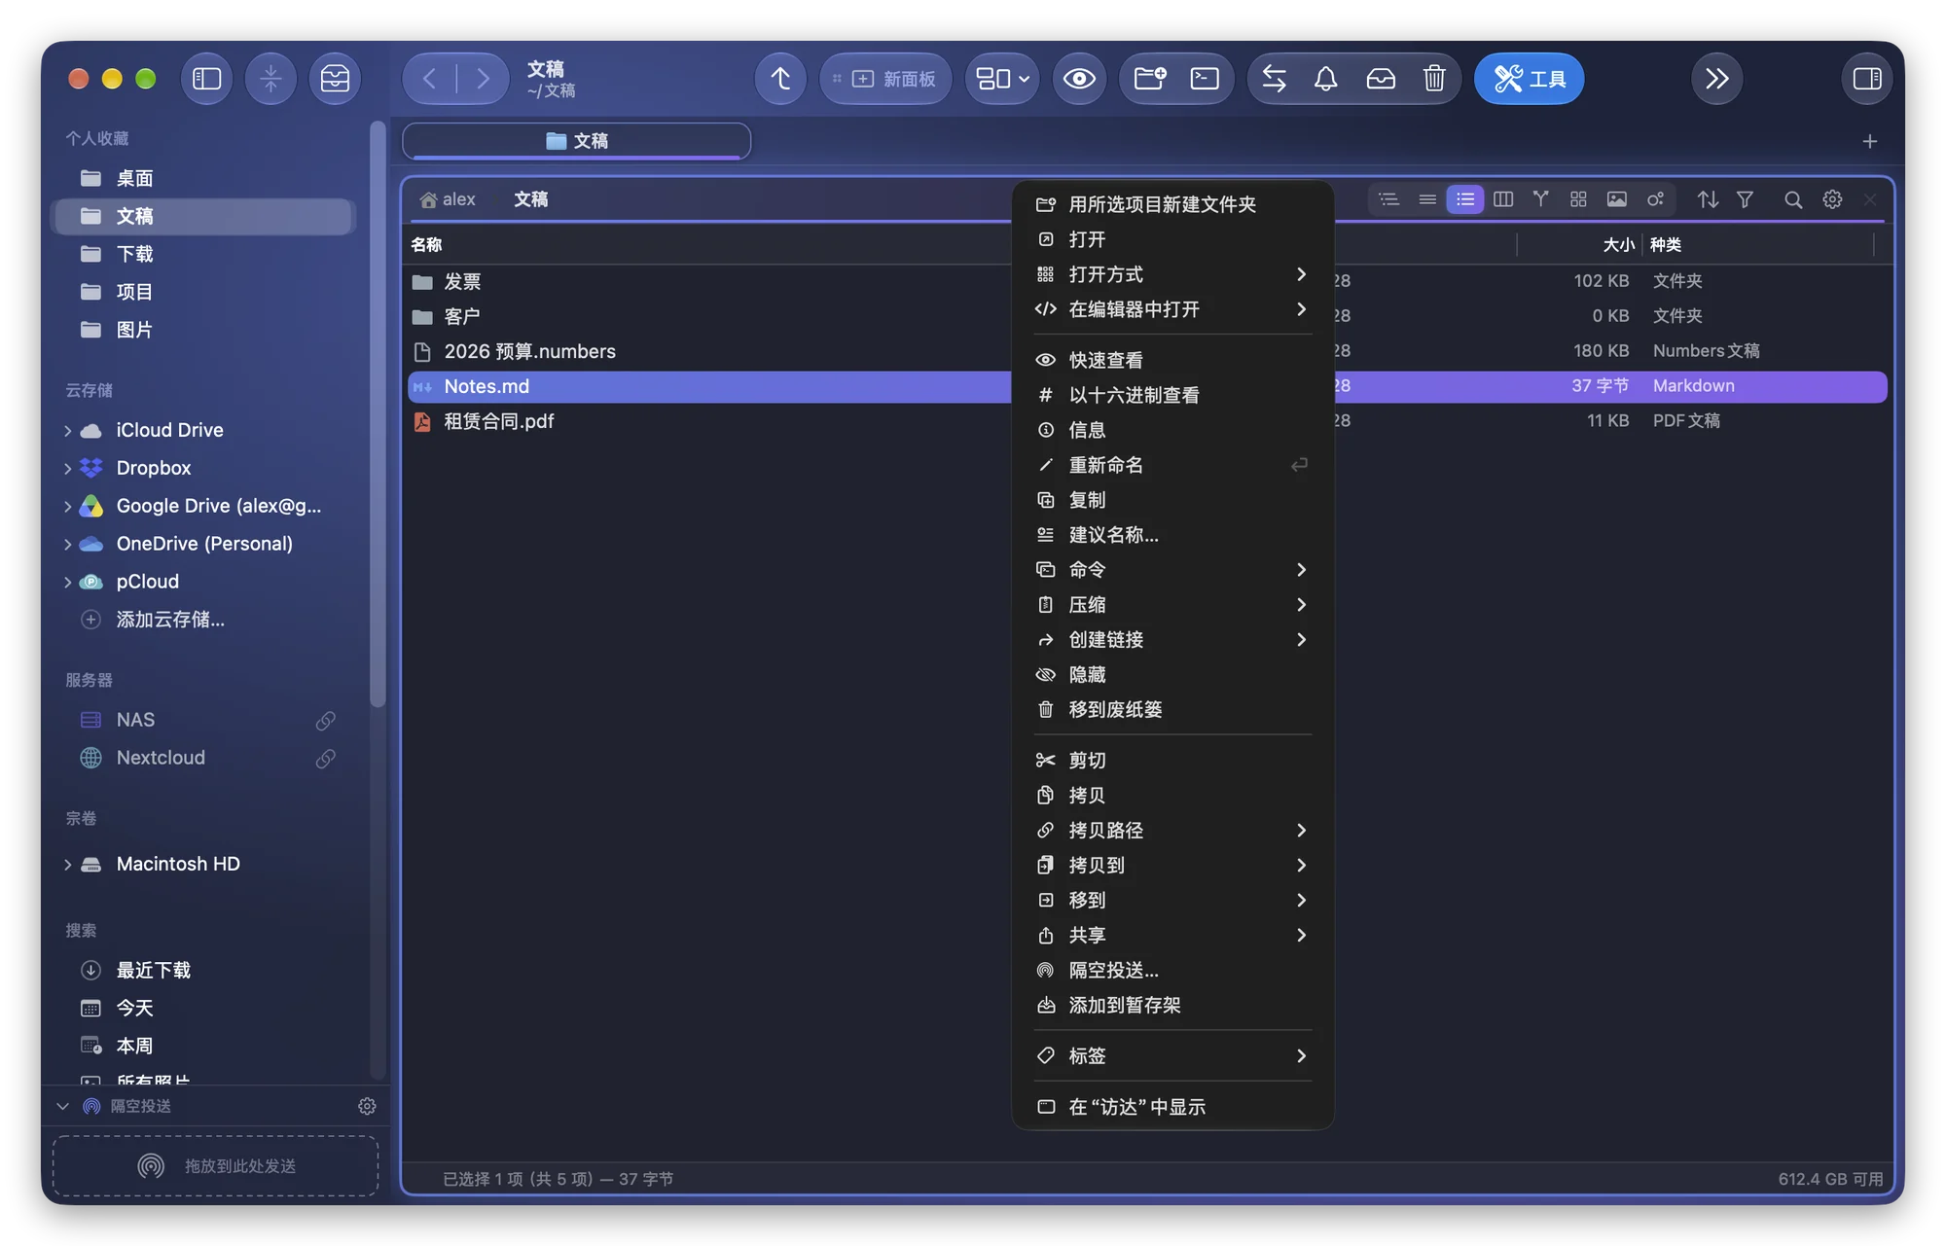Select the active list view mode
The image size is (1946, 1246).
coord(1464,199)
